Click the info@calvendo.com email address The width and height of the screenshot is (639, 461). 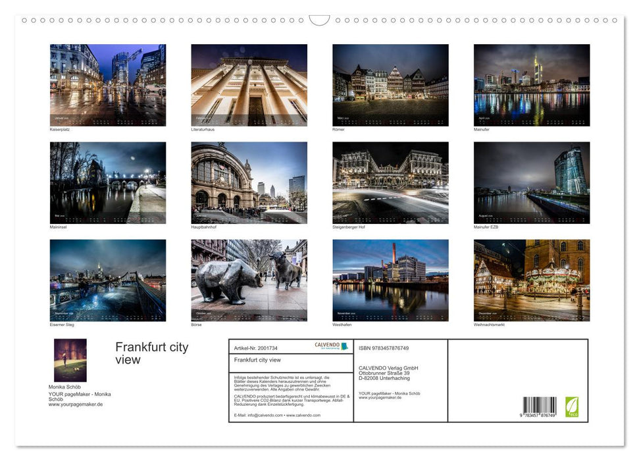tap(260, 416)
